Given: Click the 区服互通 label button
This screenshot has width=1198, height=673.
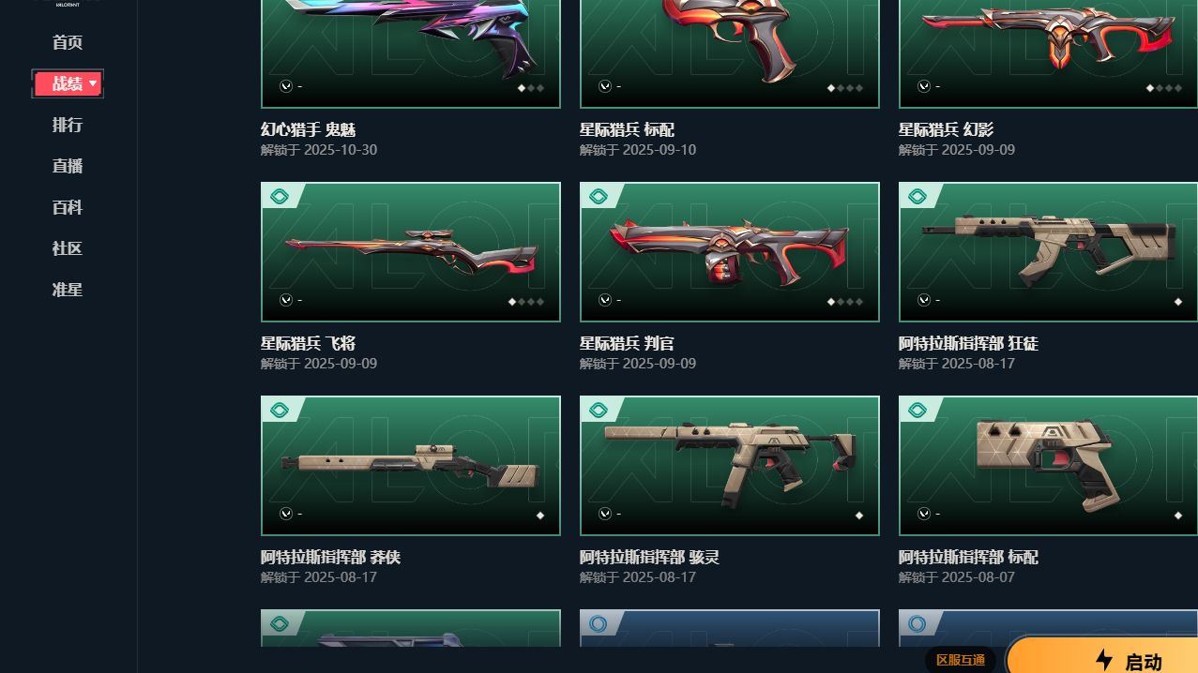Looking at the screenshot, I should coord(961,660).
